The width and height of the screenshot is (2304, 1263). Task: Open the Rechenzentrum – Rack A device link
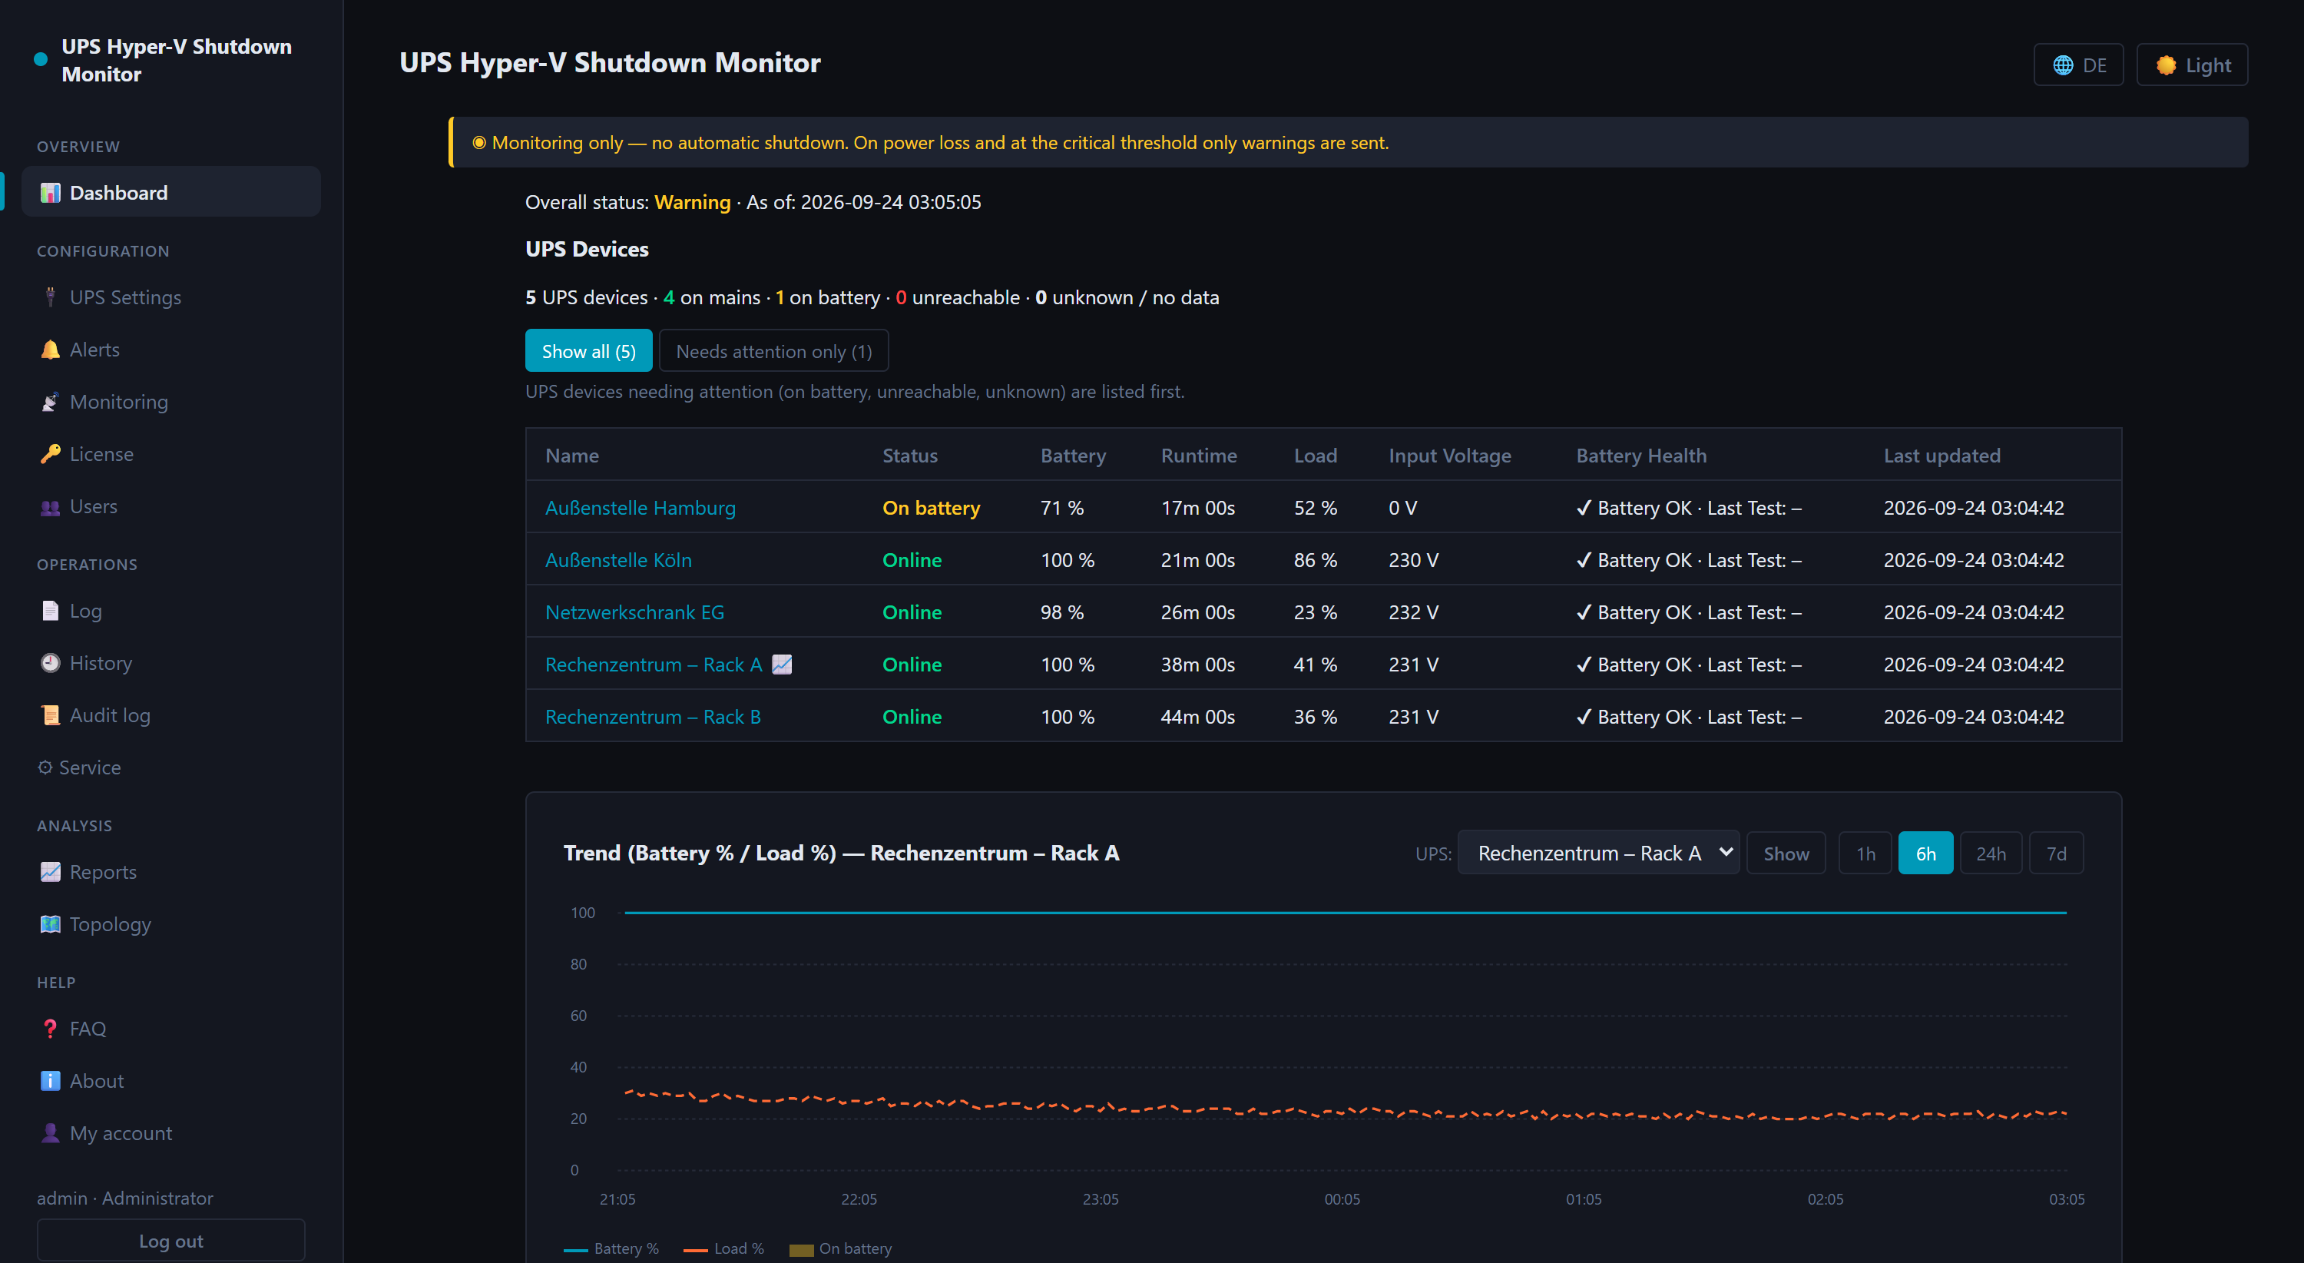(x=654, y=665)
